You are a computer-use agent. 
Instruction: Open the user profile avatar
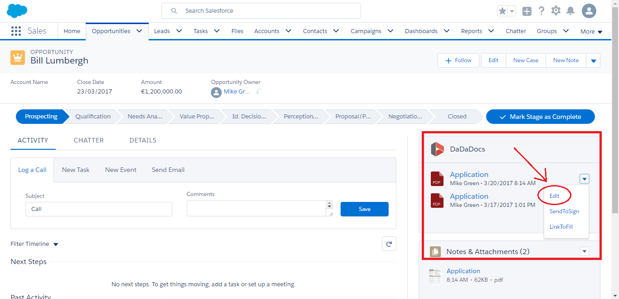pyautogui.click(x=589, y=11)
